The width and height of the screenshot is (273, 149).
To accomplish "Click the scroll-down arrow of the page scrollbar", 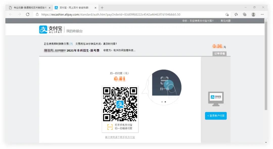I will pos(266,142).
